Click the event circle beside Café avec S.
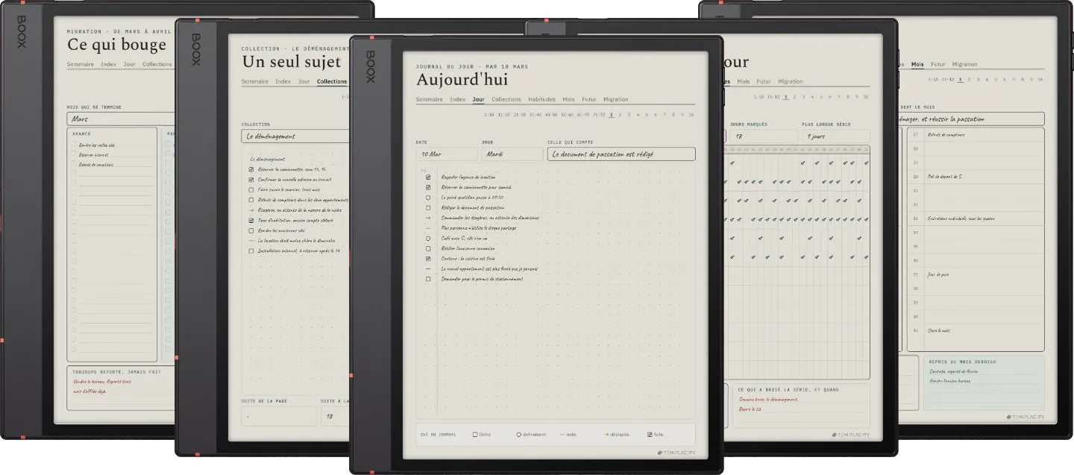 click(x=428, y=238)
